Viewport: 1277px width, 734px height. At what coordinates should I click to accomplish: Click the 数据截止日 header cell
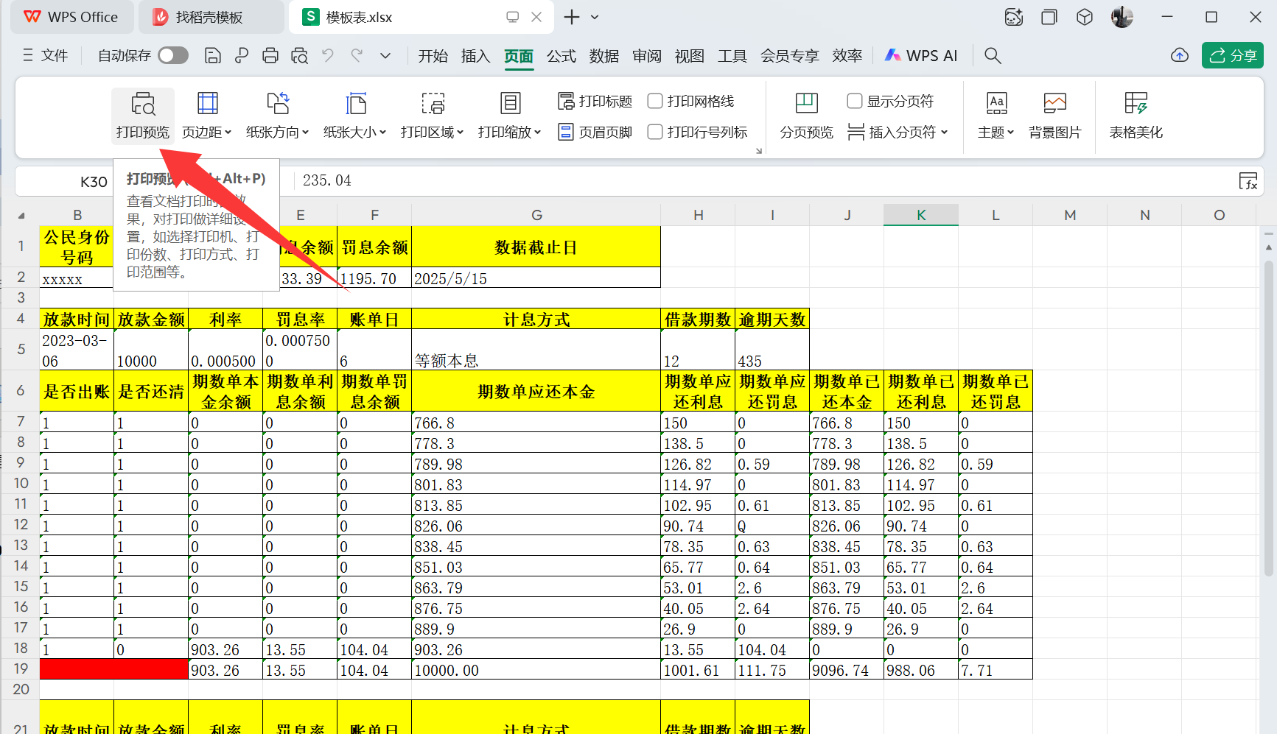(536, 247)
